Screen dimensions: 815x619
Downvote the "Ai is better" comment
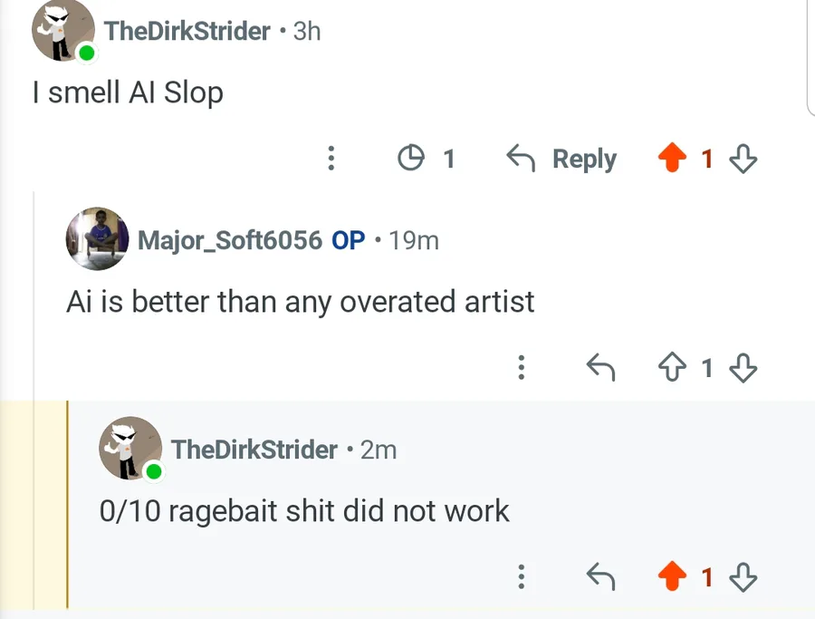(x=743, y=367)
